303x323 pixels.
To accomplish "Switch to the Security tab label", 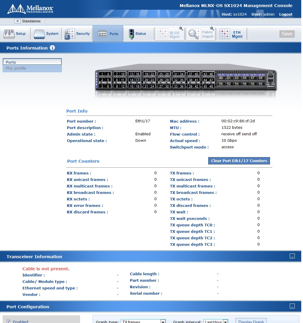I will (x=83, y=34).
